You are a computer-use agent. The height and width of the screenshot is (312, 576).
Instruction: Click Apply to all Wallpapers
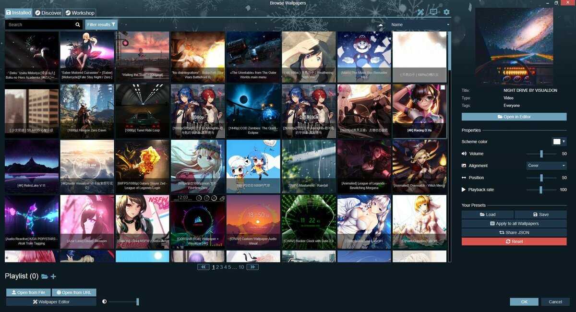pyautogui.click(x=514, y=224)
